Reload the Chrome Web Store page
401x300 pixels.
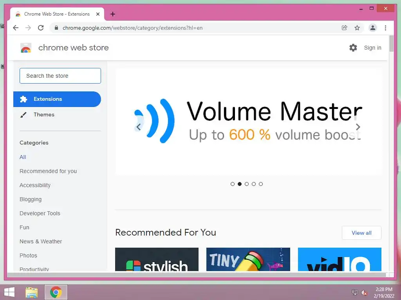[x=41, y=28]
